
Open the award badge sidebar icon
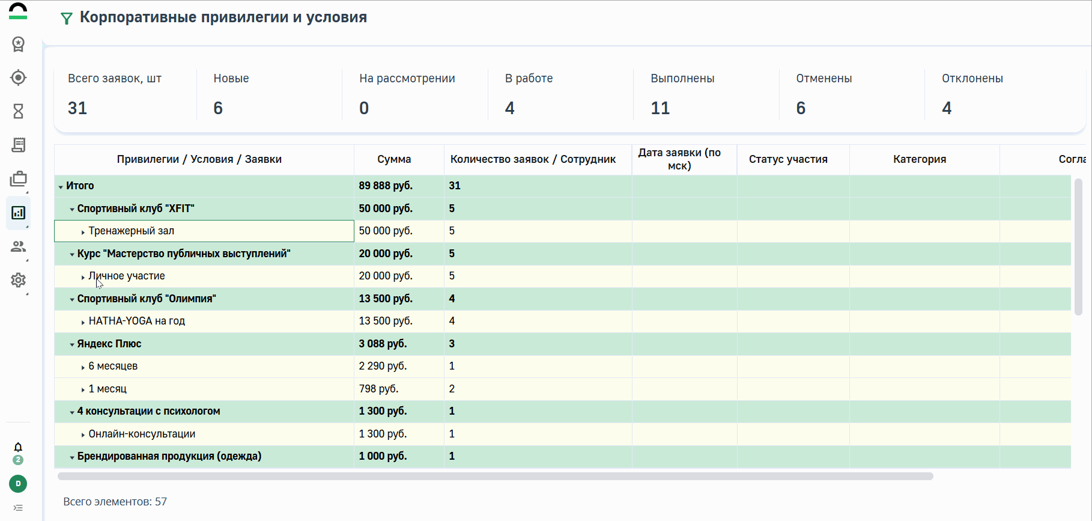[x=19, y=44]
